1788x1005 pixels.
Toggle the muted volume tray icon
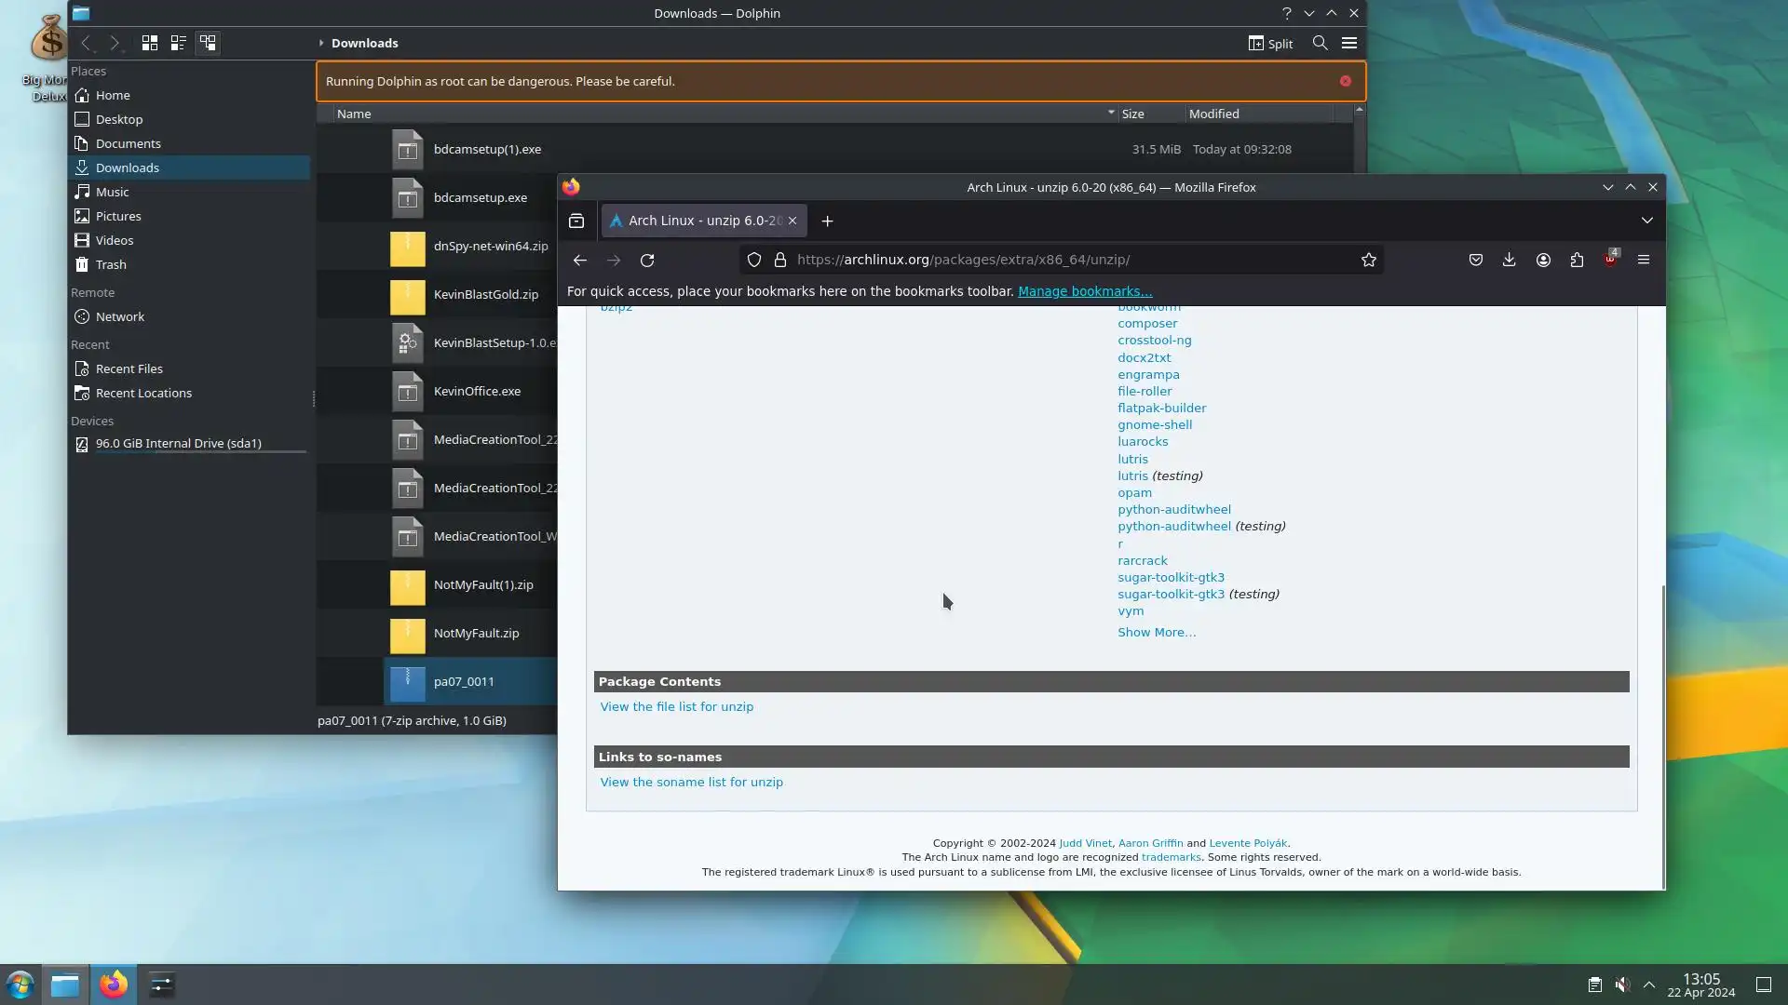pos(1622,985)
